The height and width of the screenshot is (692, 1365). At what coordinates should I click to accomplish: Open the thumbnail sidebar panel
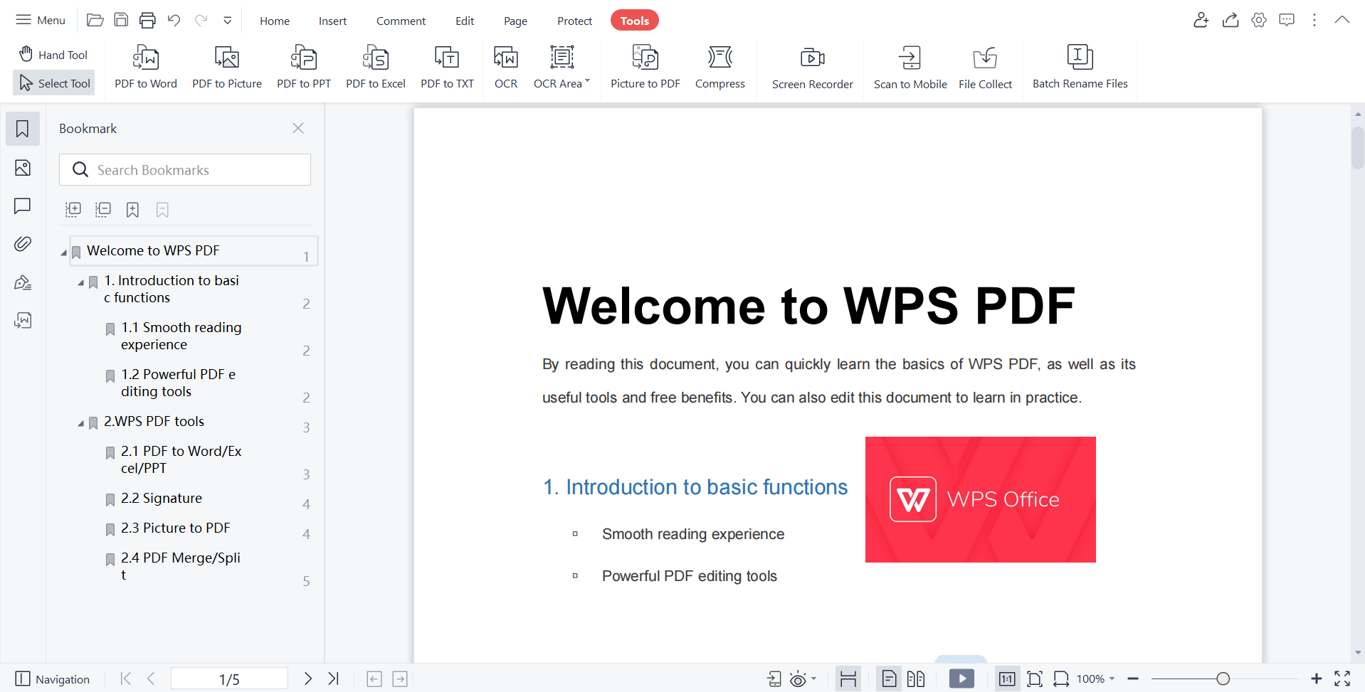coord(23,168)
